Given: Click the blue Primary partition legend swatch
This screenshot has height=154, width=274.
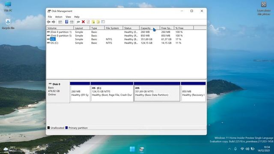Looking at the screenshot, I should pyautogui.click(x=66, y=127).
